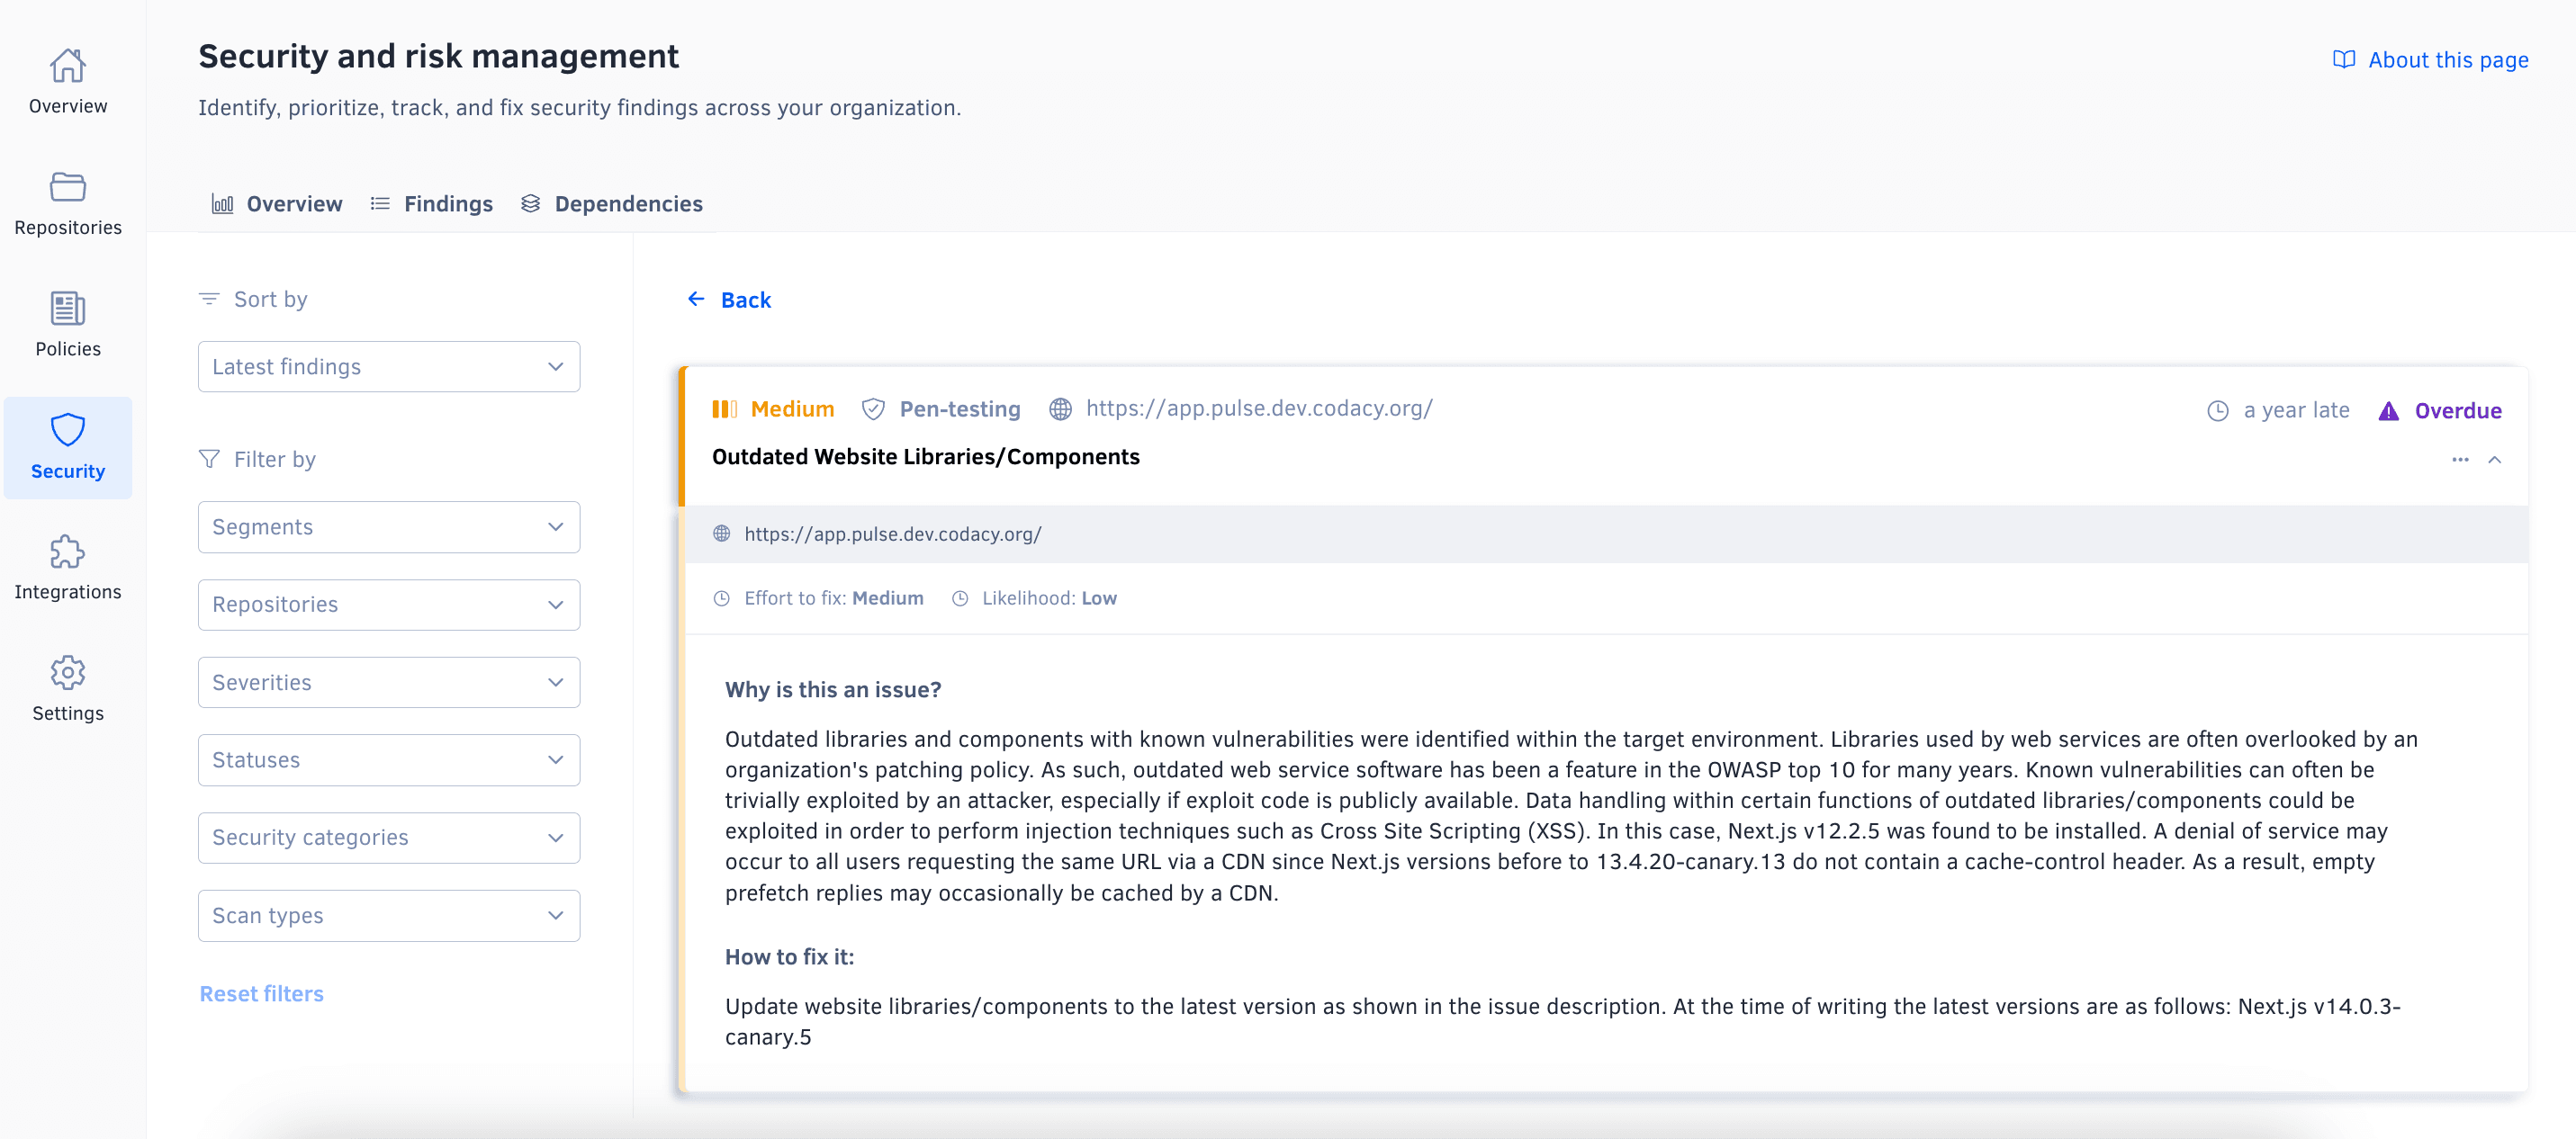Open the Latest findings sort dropdown
2576x1139 pixels.
click(x=389, y=366)
